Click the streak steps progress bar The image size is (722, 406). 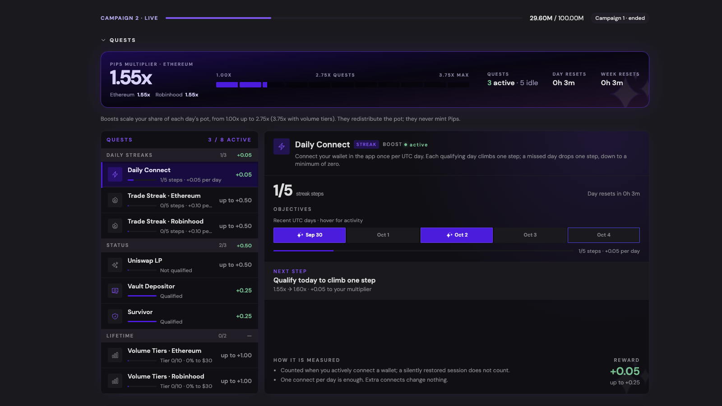coord(423,251)
